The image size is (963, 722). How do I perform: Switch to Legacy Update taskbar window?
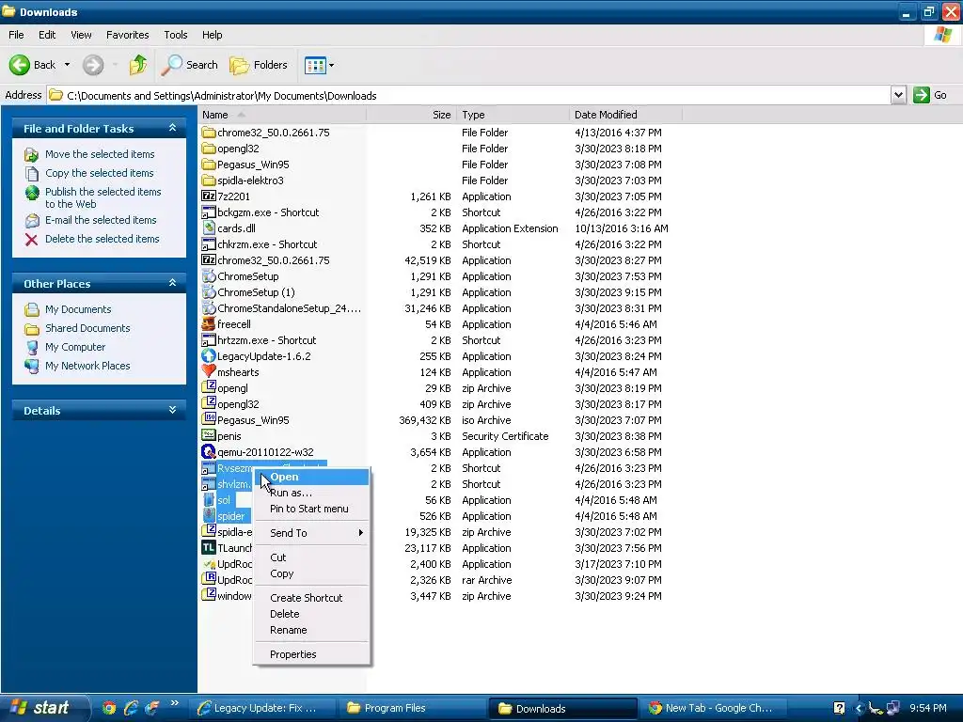[263, 708]
